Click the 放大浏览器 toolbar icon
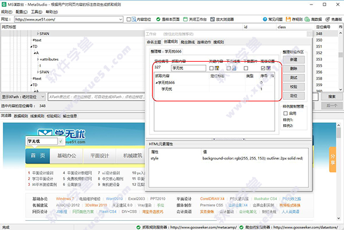 point(212,19)
